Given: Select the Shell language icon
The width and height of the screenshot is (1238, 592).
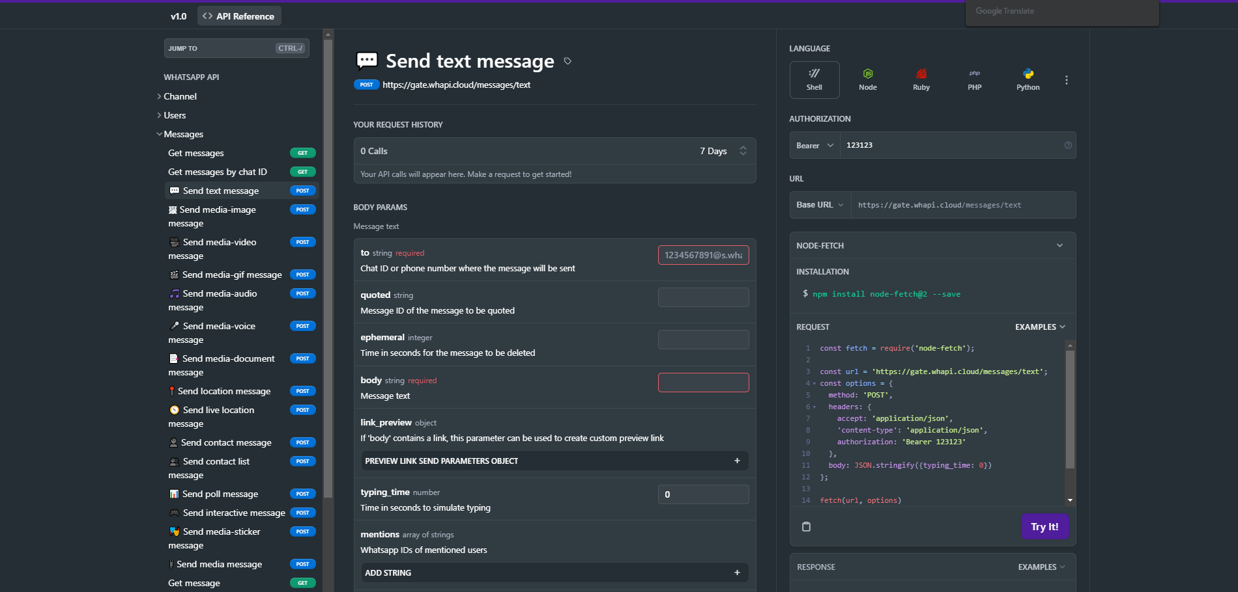Looking at the screenshot, I should point(814,79).
